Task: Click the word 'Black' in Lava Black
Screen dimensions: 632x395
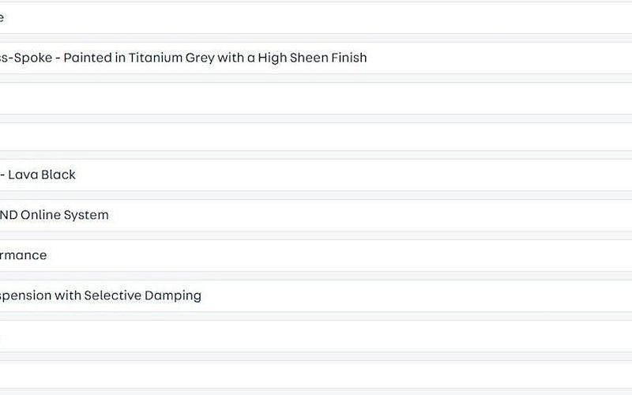Action: pyautogui.click(x=58, y=175)
